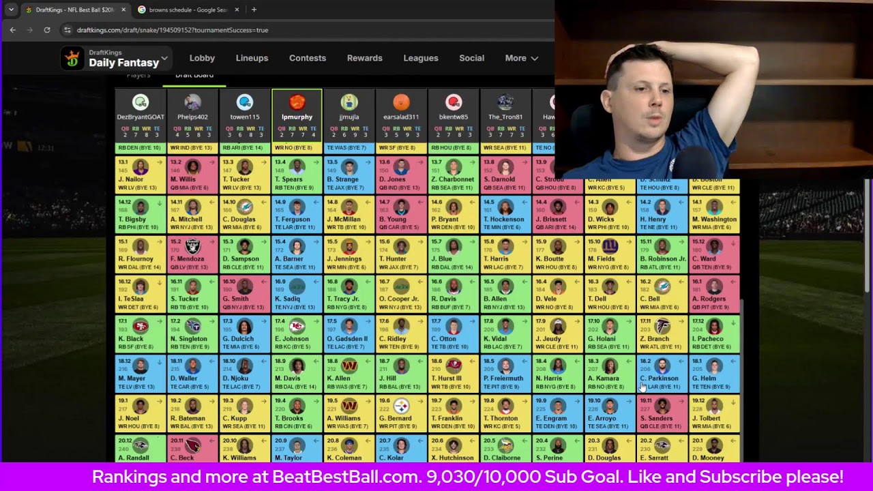
Task: Click the lpmurphy team avatar
Action: (x=297, y=102)
